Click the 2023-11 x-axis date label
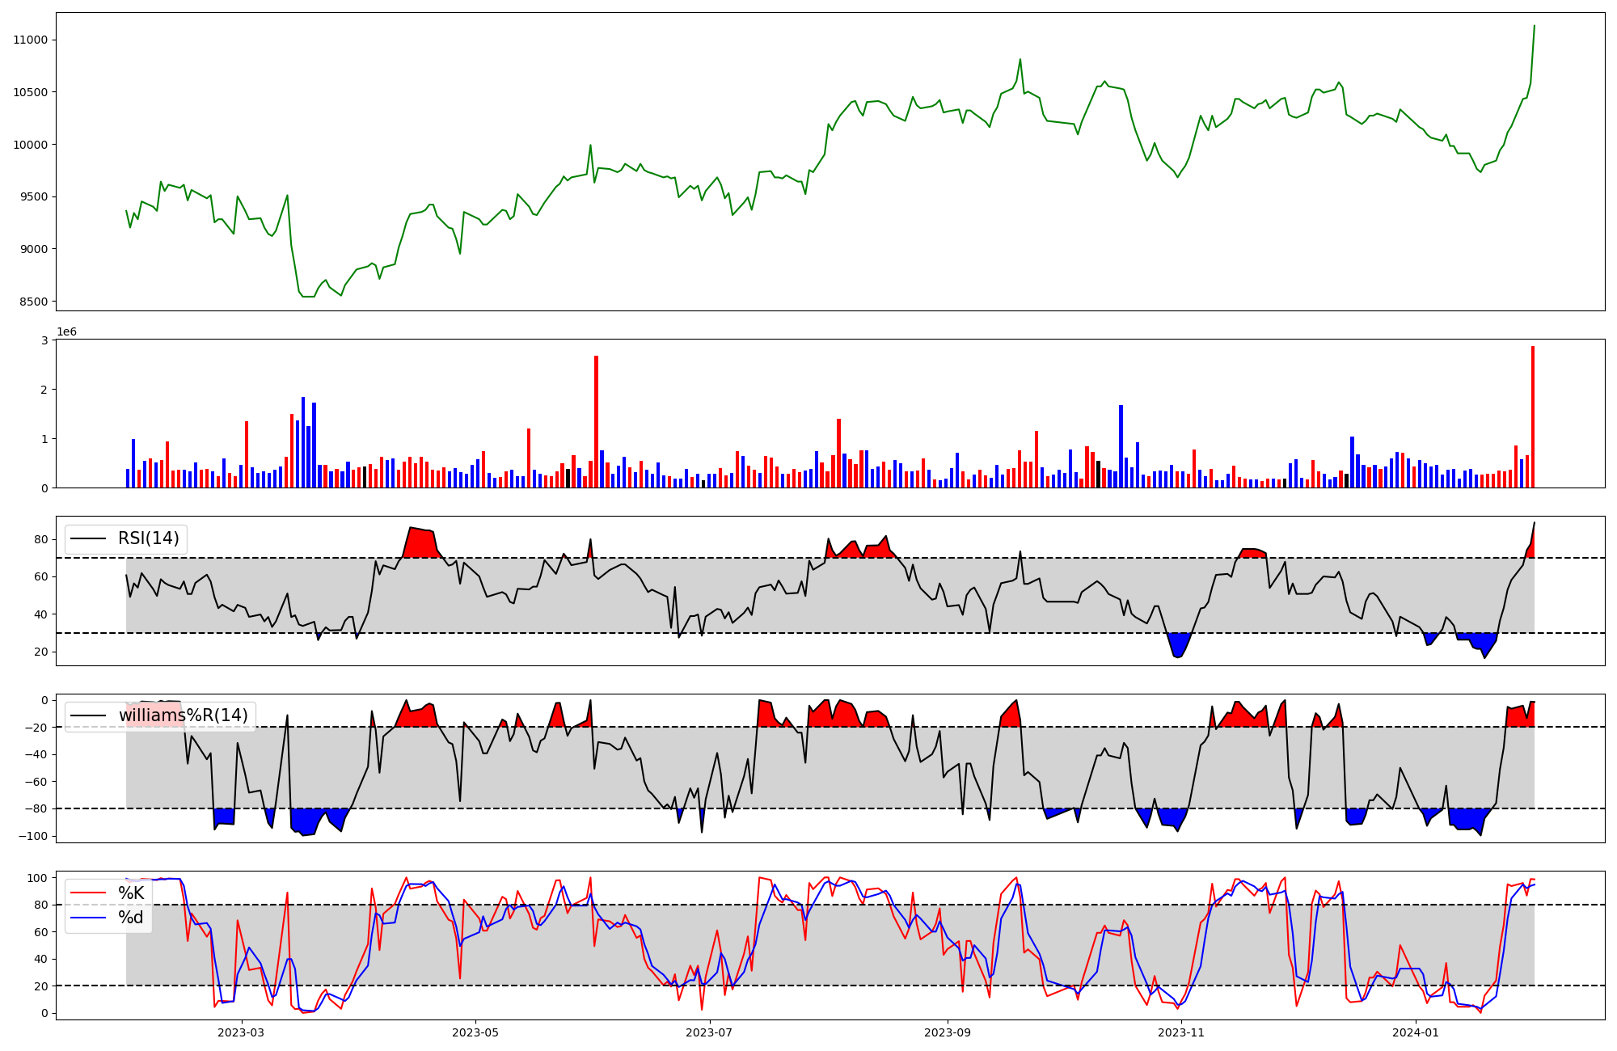The height and width of the screenshot is (1051, 1617). tap(1181, 1032)
